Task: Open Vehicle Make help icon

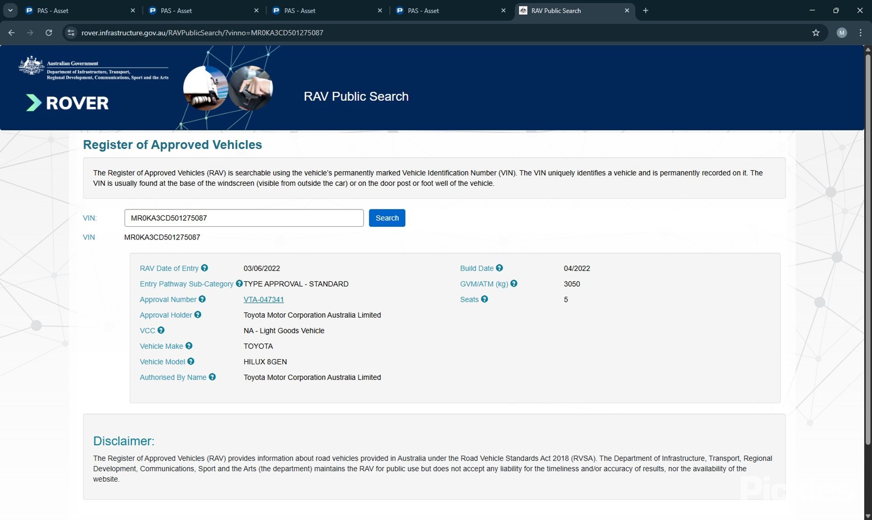Action: [189, 346]
